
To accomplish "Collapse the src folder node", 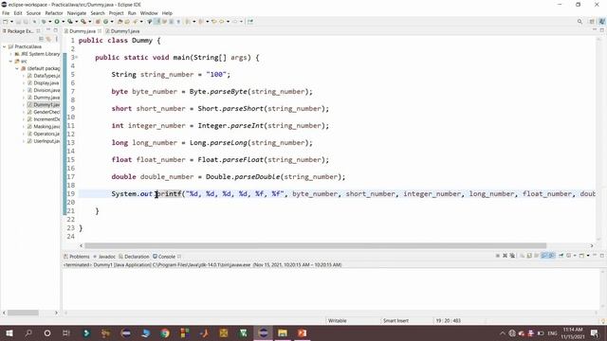I will click(x=10, y=61).
